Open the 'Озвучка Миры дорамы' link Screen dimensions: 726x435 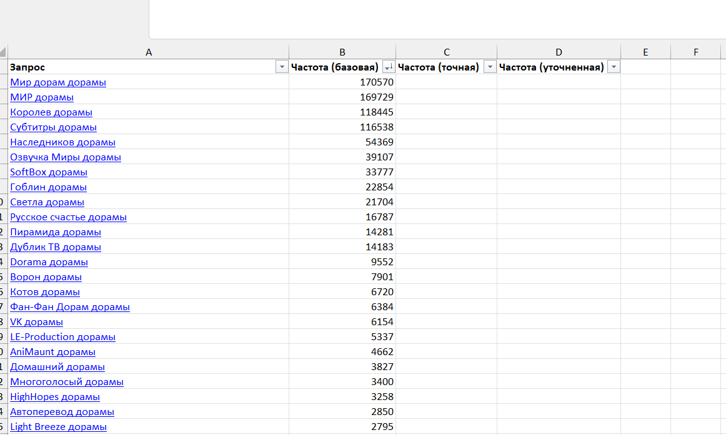(x=65, y=157)
